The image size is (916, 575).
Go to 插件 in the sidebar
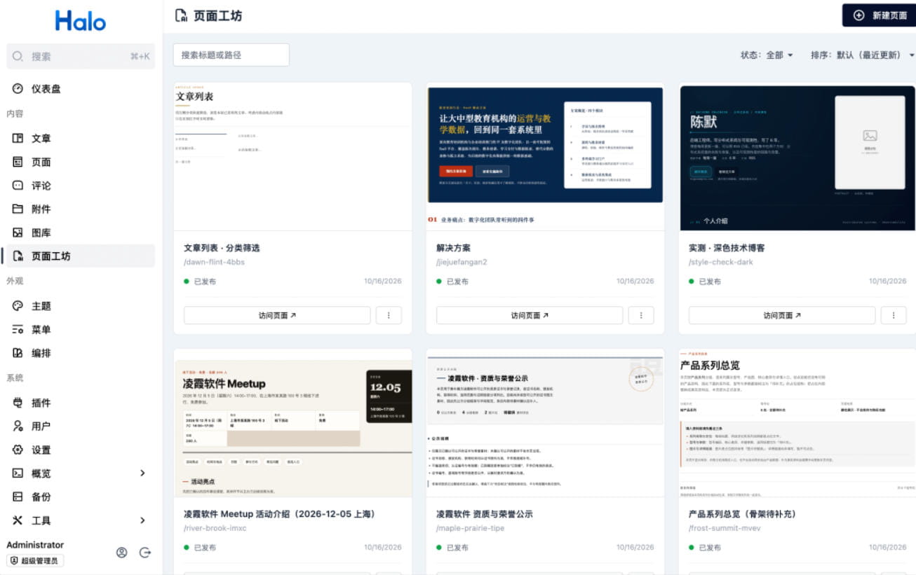81,403
